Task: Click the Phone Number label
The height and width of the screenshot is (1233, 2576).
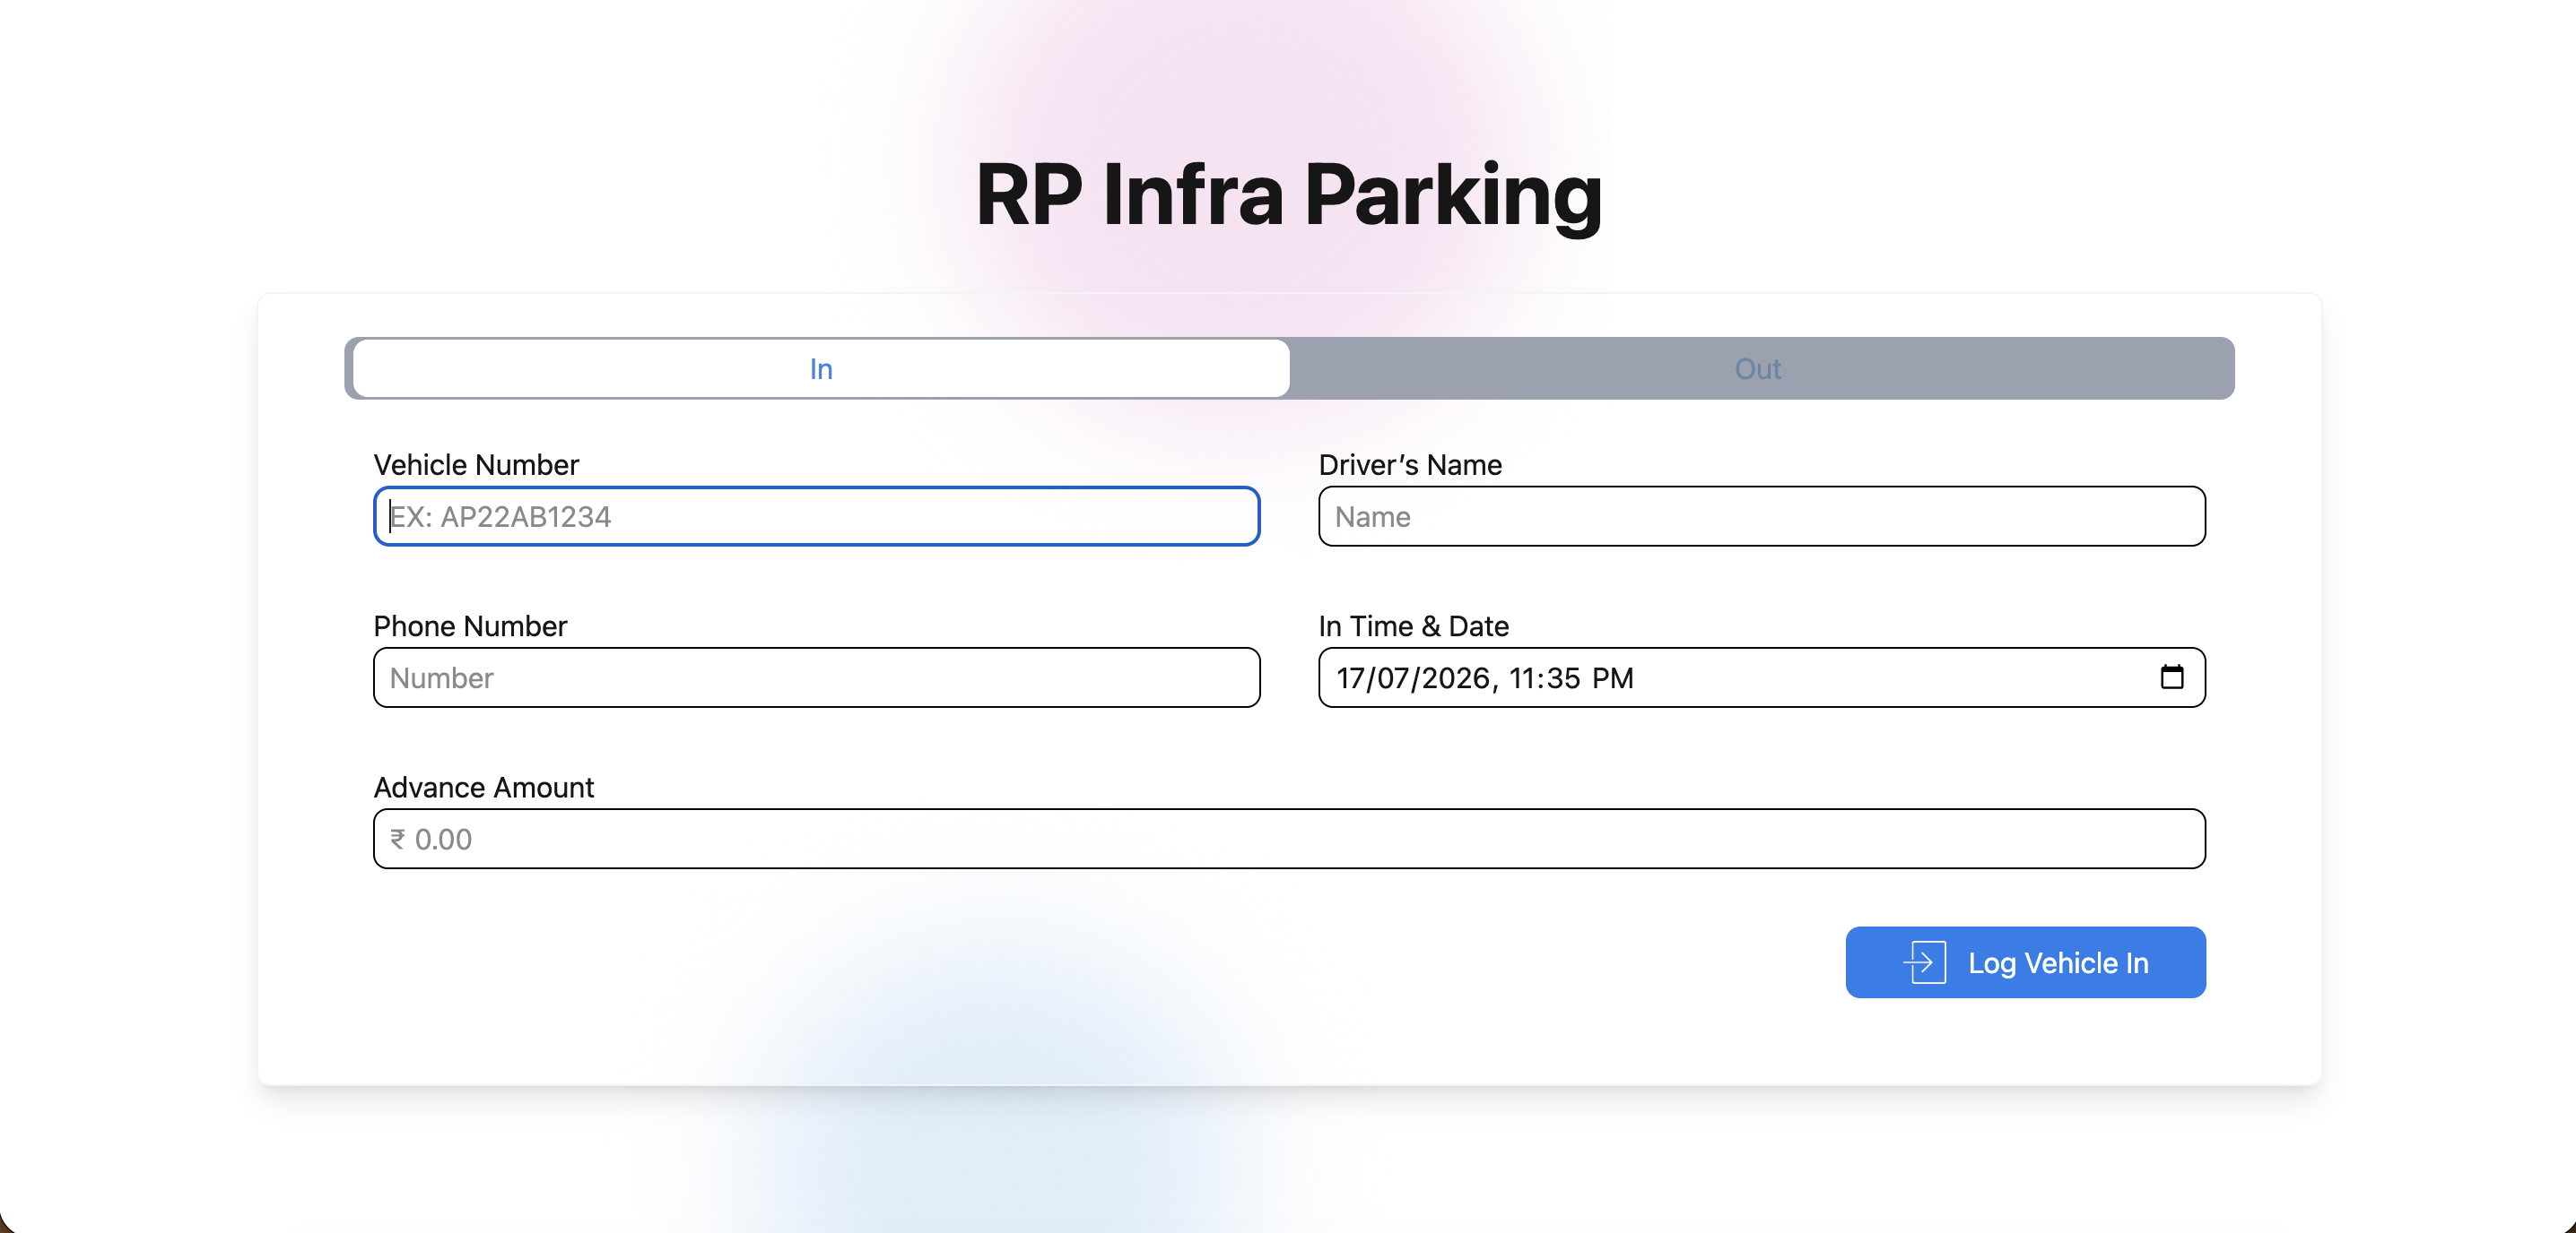Action: [x=470, y=625]
